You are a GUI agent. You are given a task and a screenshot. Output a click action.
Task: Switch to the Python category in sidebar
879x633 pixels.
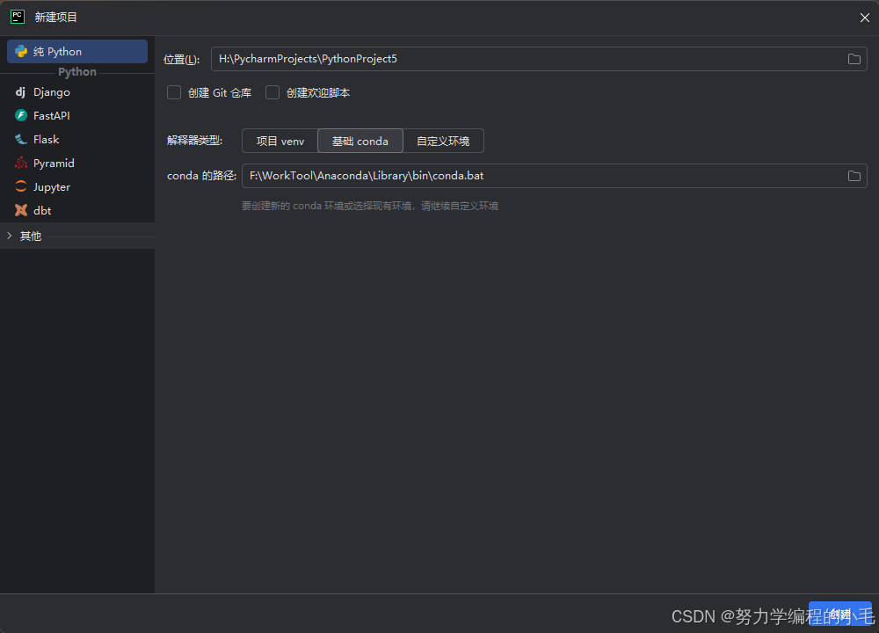(x=76, y=71)
